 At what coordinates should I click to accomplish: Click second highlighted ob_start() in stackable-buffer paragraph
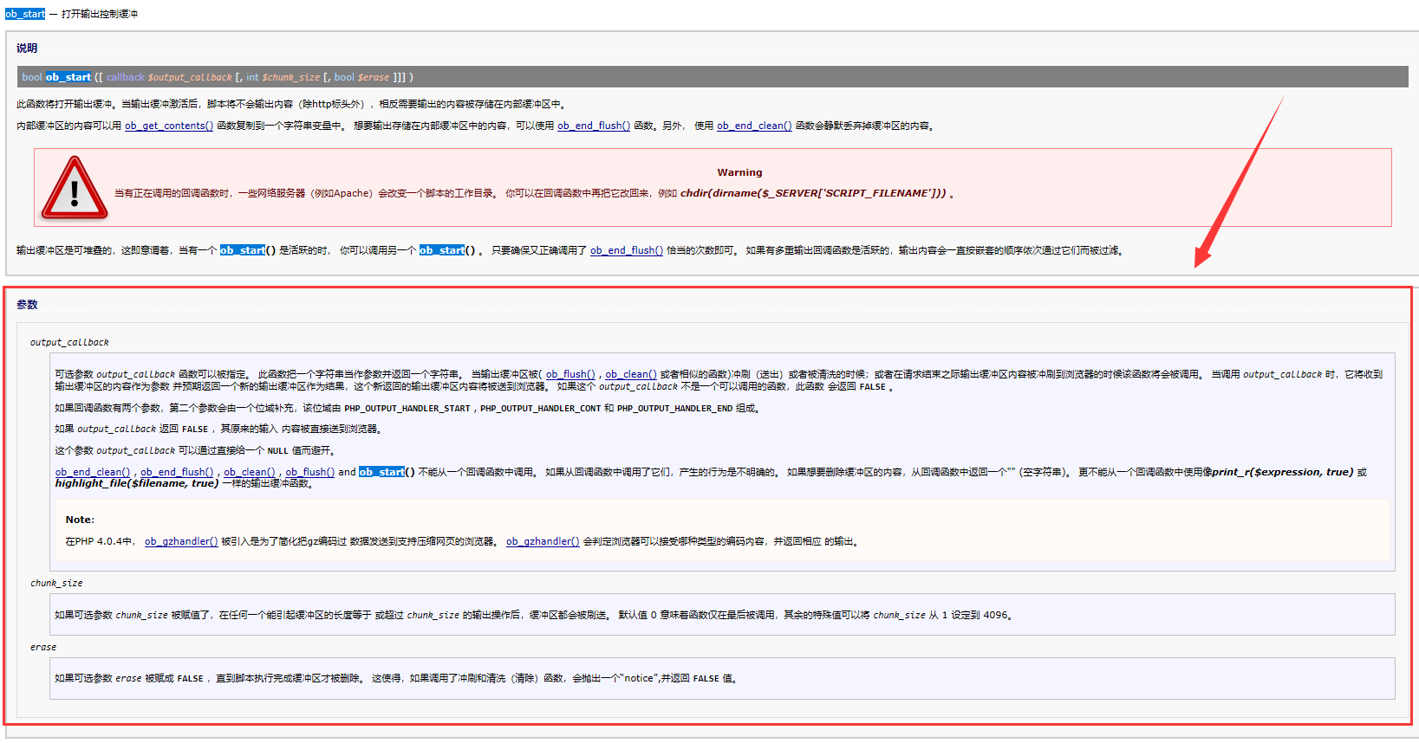[x=442, y=250]
